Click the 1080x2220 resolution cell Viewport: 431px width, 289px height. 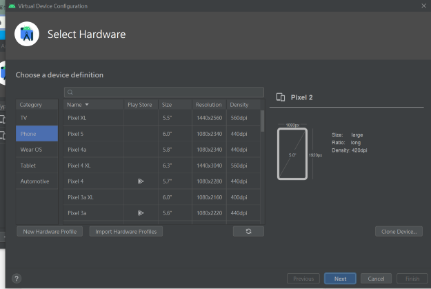[209, 213]
